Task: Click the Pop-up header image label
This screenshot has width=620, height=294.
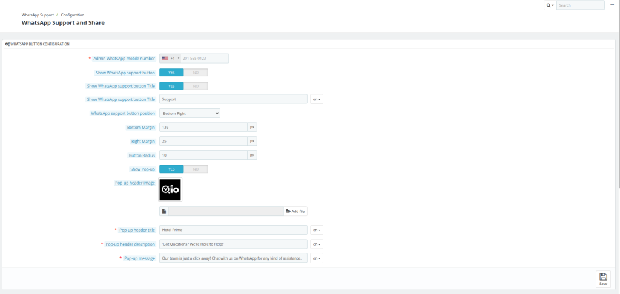Action: pyautogui.click(x=135, y=183)
